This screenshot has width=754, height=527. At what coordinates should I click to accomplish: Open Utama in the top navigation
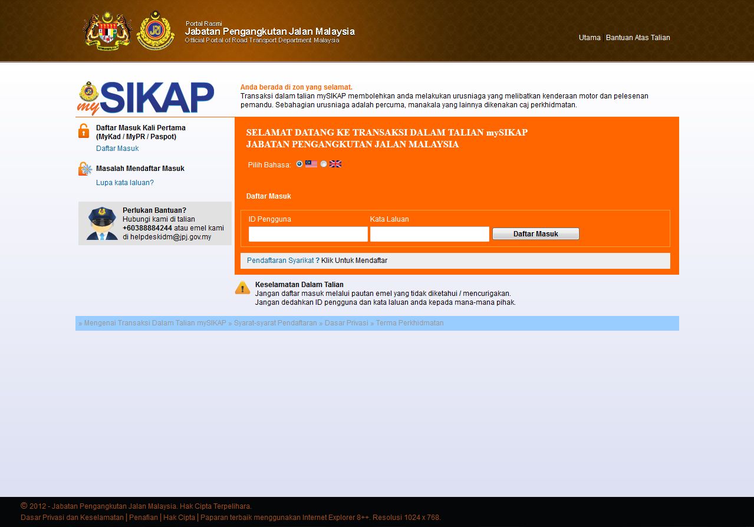click(x=590, y=38)
